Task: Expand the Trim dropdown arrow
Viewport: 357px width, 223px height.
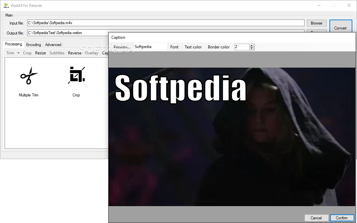Action: (19, 53)
